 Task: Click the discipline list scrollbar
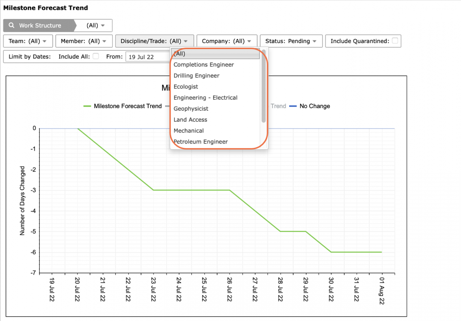pos(264,86)
